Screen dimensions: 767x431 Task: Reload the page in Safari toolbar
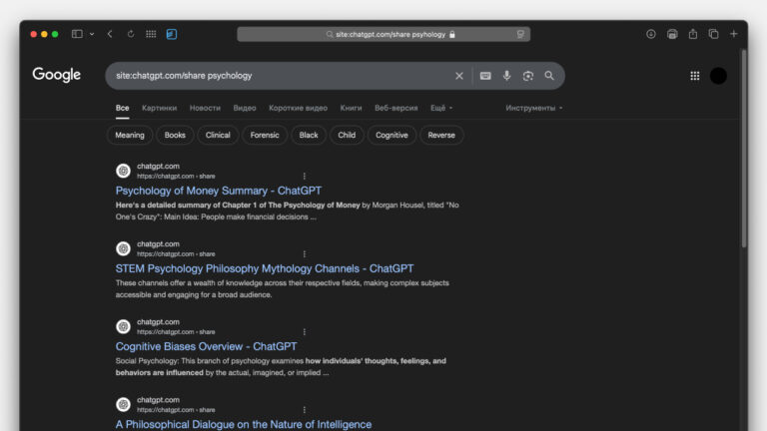(x=131, y=34)
